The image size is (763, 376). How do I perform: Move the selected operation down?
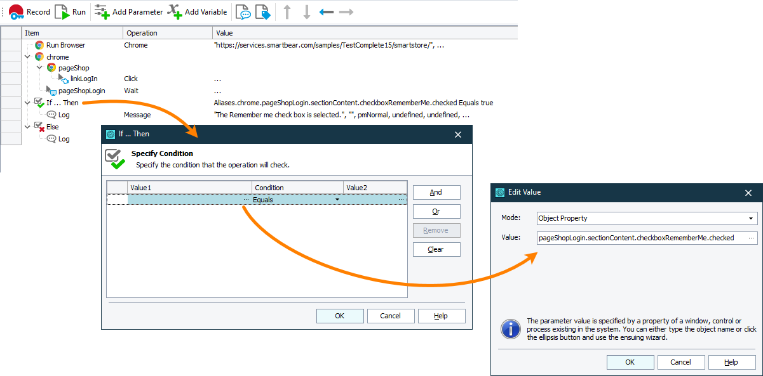point(307,11)
